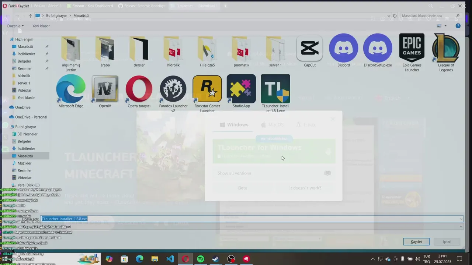
Task: Open File Explorer from the taskbar
Action: 155,259
